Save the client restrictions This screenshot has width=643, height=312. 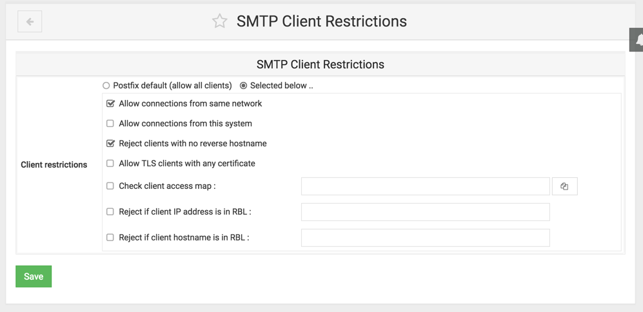point(34,277)
